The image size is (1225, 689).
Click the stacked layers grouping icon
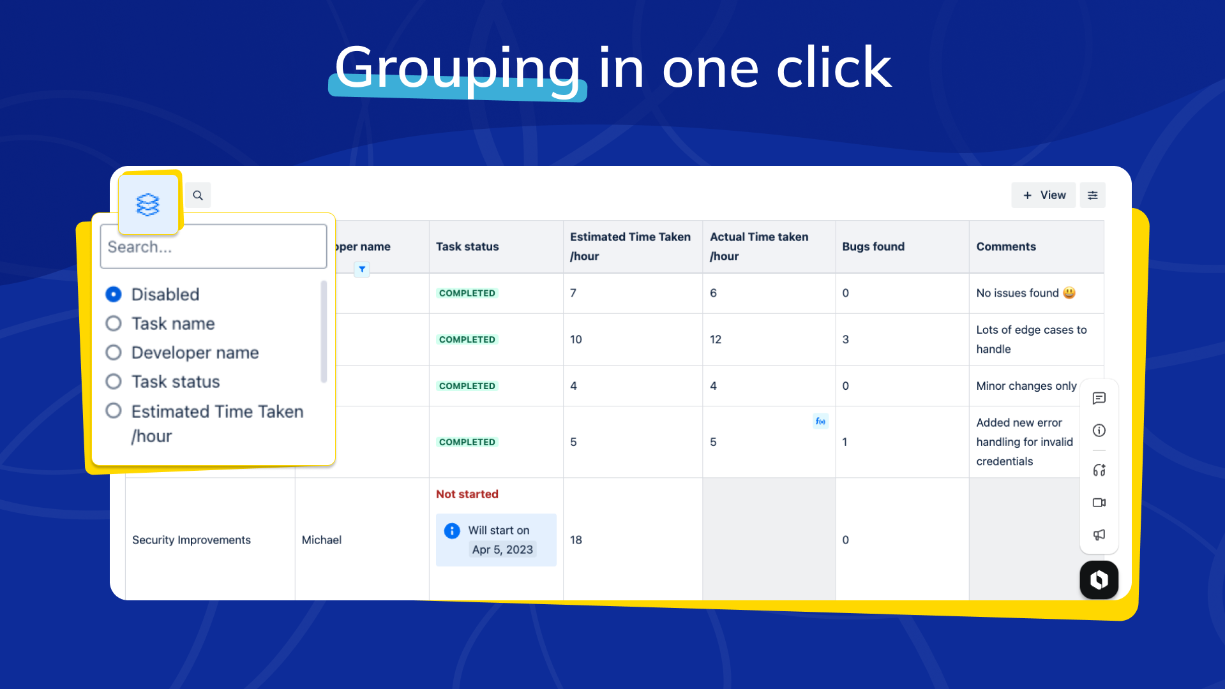click(147, 205)
